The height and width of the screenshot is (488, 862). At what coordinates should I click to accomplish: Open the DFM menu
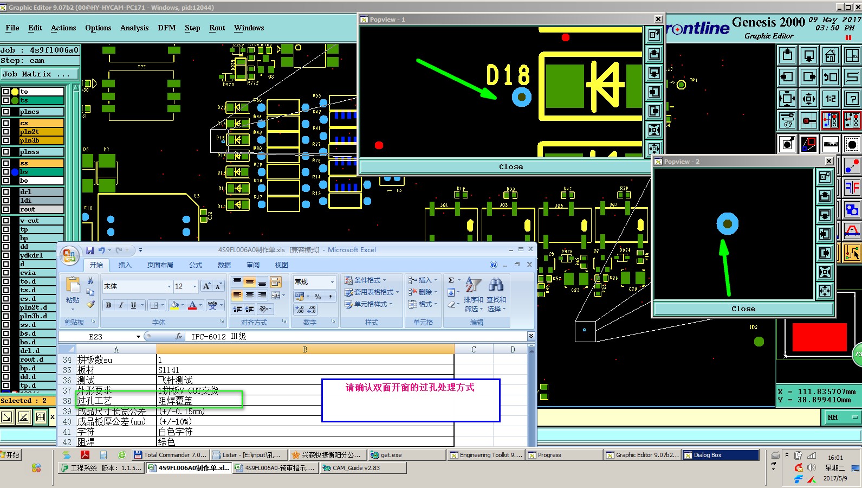coord(166,28)
